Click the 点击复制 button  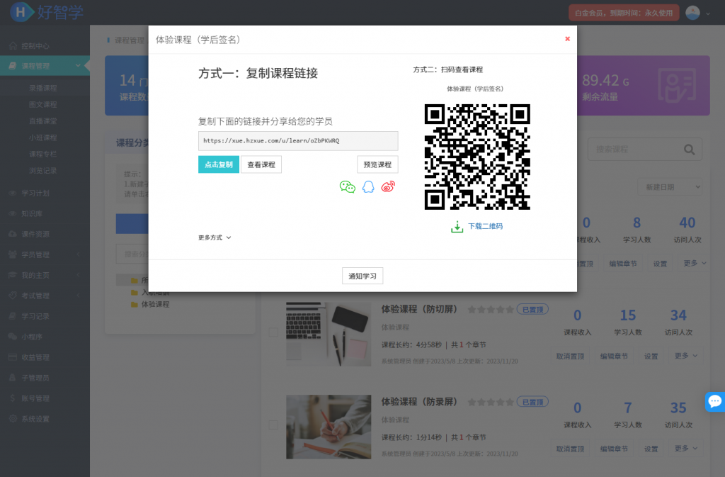tap(219, 164)
